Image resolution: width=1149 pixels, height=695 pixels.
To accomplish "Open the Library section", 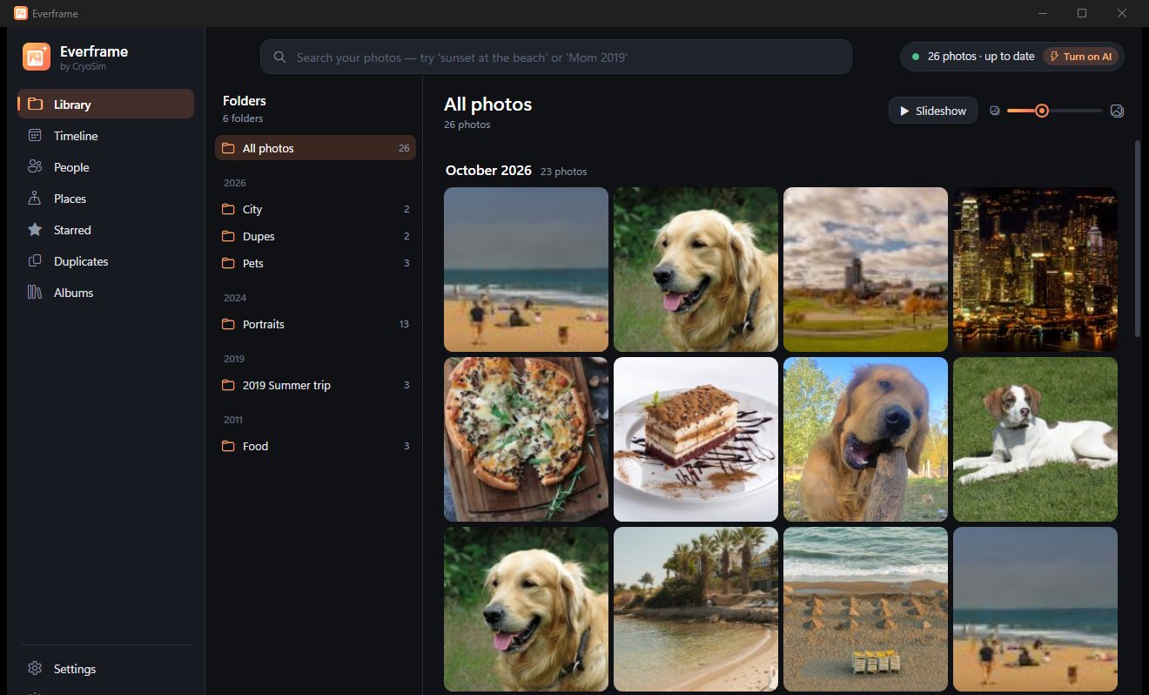I will point(105,105).
